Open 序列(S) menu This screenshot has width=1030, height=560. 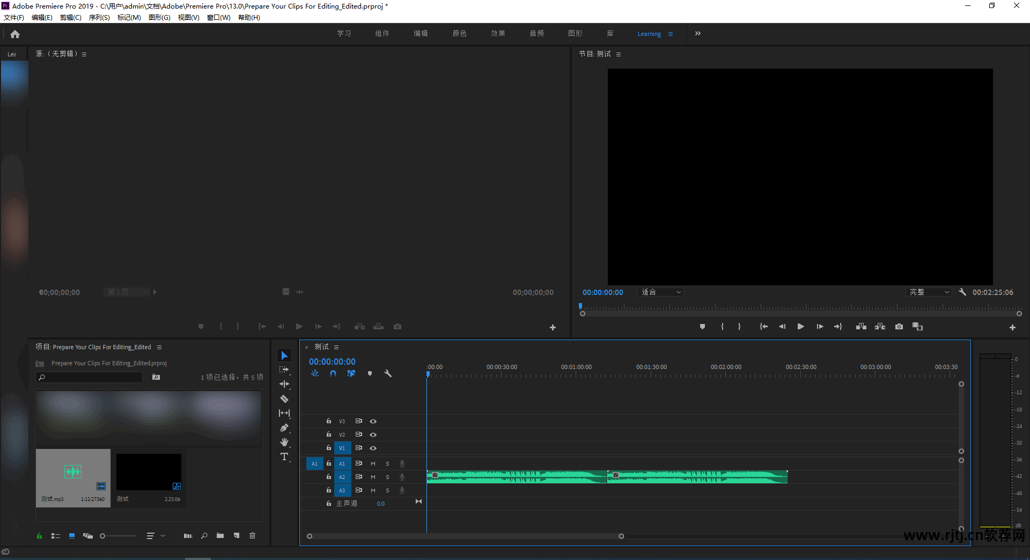99,17
